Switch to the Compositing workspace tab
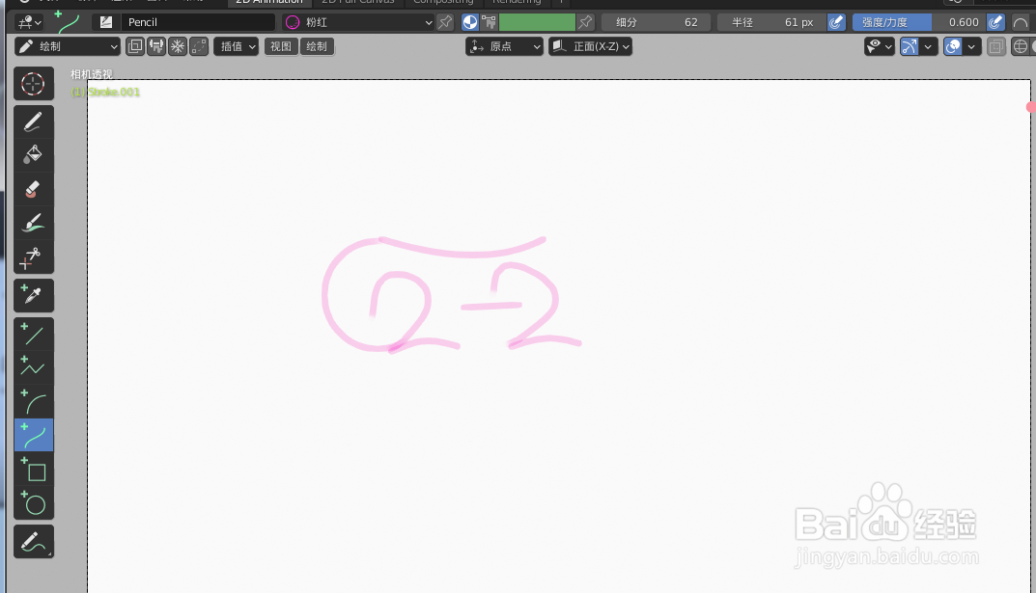This screenshot has height=593, width=1036. click(443, 2)
